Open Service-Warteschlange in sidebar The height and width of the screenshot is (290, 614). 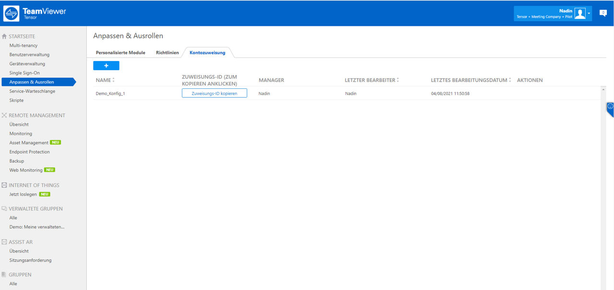(32, 91)
